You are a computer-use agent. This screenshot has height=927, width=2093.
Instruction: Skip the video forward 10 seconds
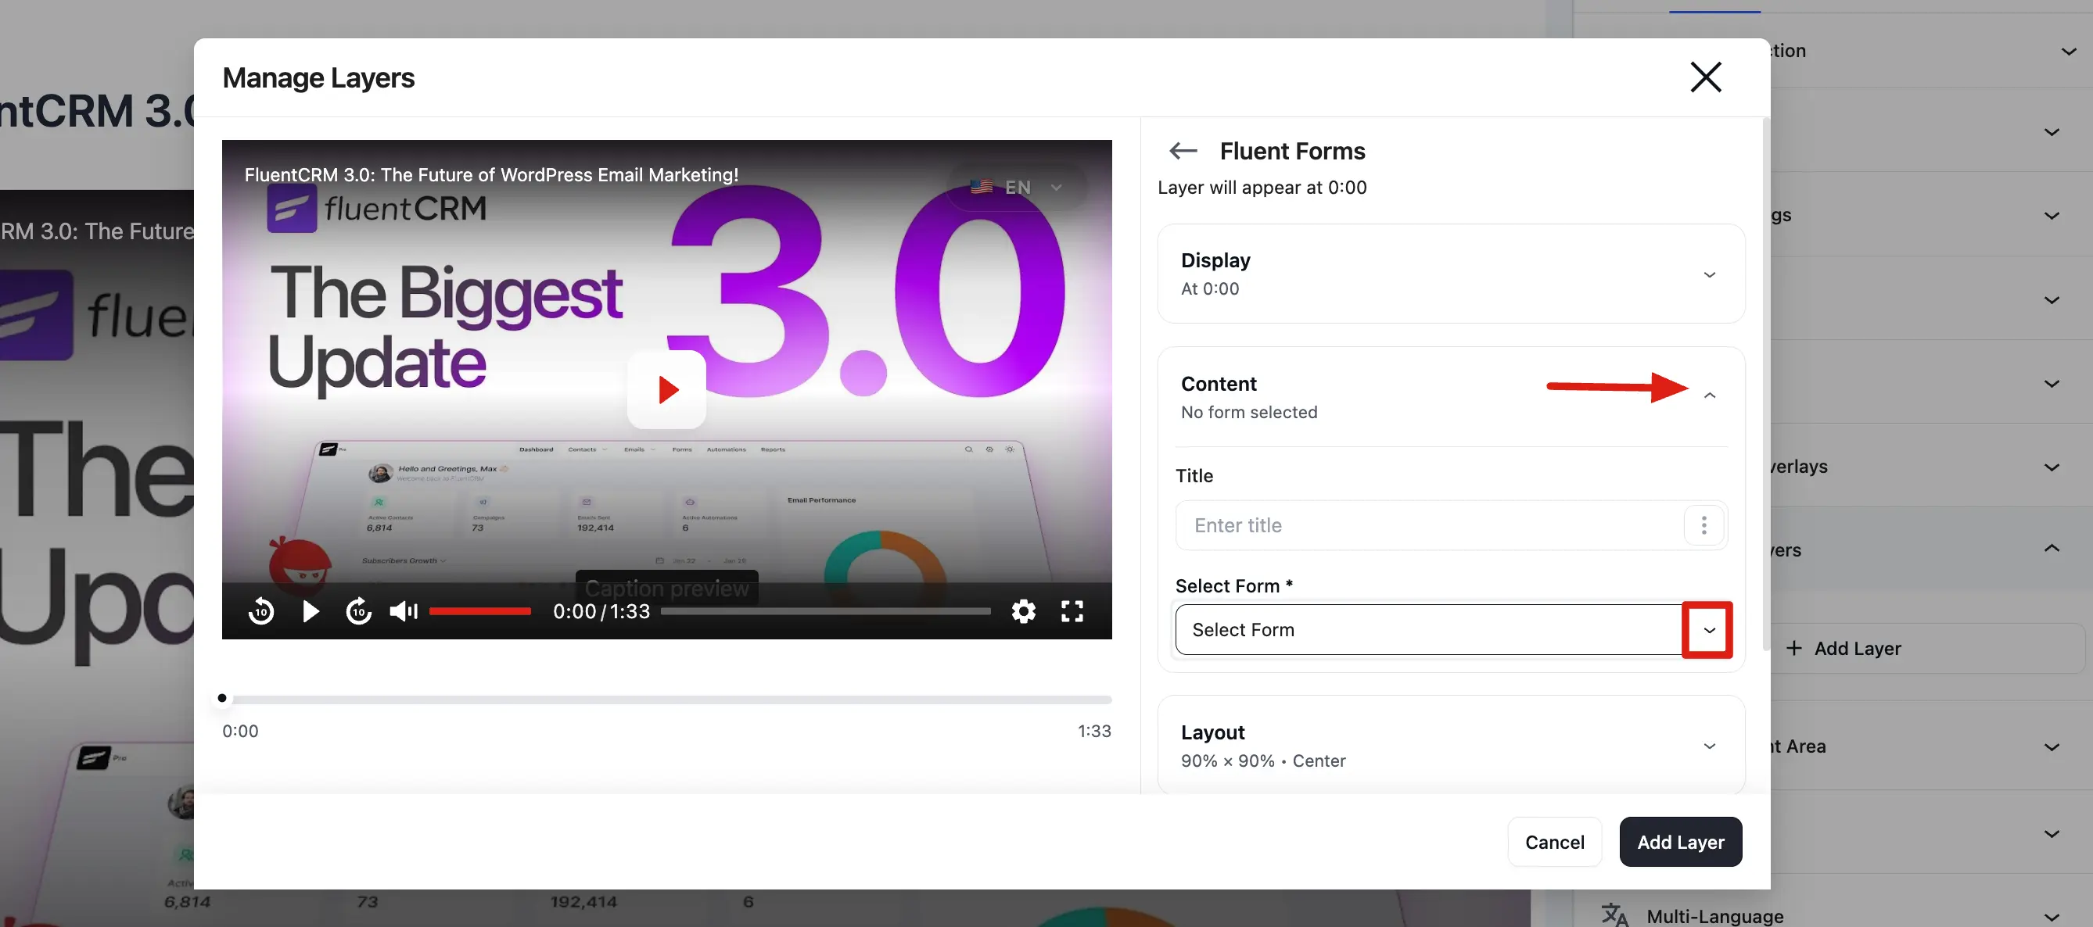click(x=358, y=611)
